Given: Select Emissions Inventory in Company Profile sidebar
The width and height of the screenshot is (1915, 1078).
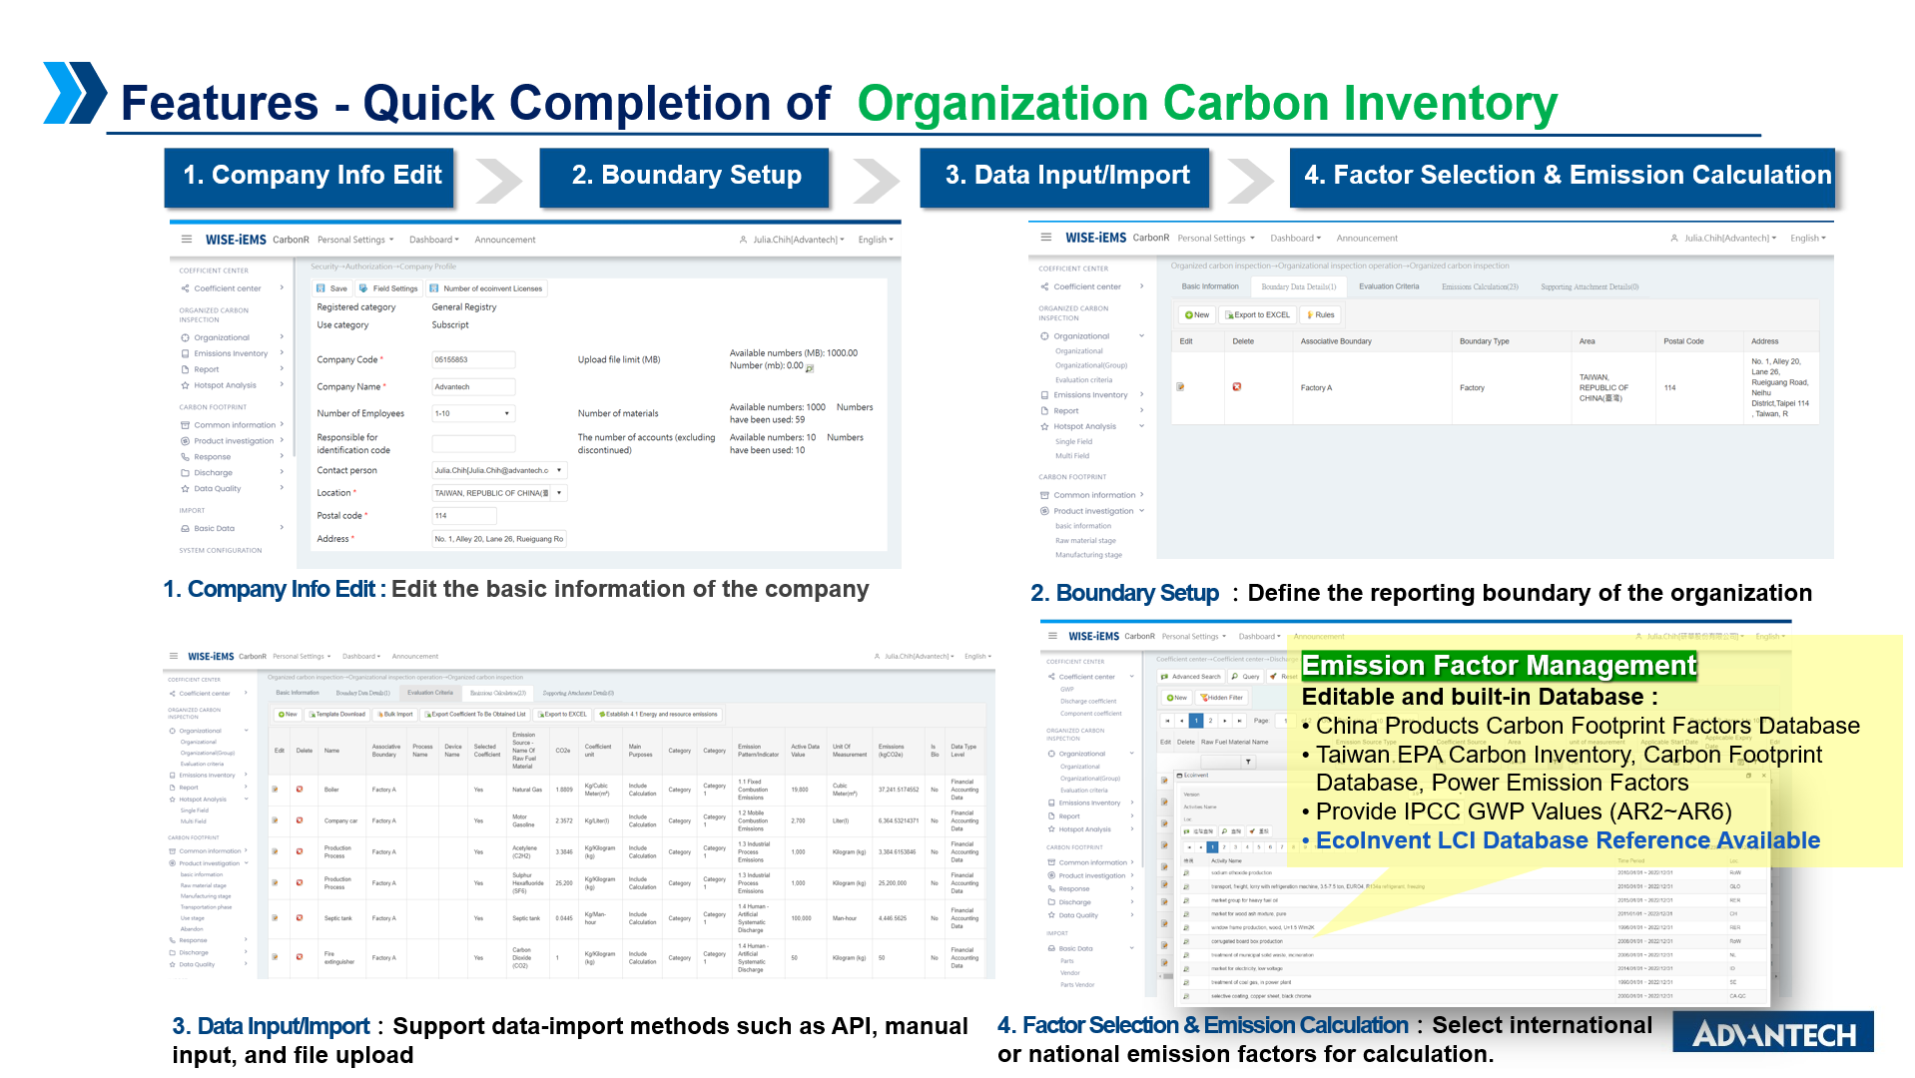Looking at the screenshot, I should point(231,353).
